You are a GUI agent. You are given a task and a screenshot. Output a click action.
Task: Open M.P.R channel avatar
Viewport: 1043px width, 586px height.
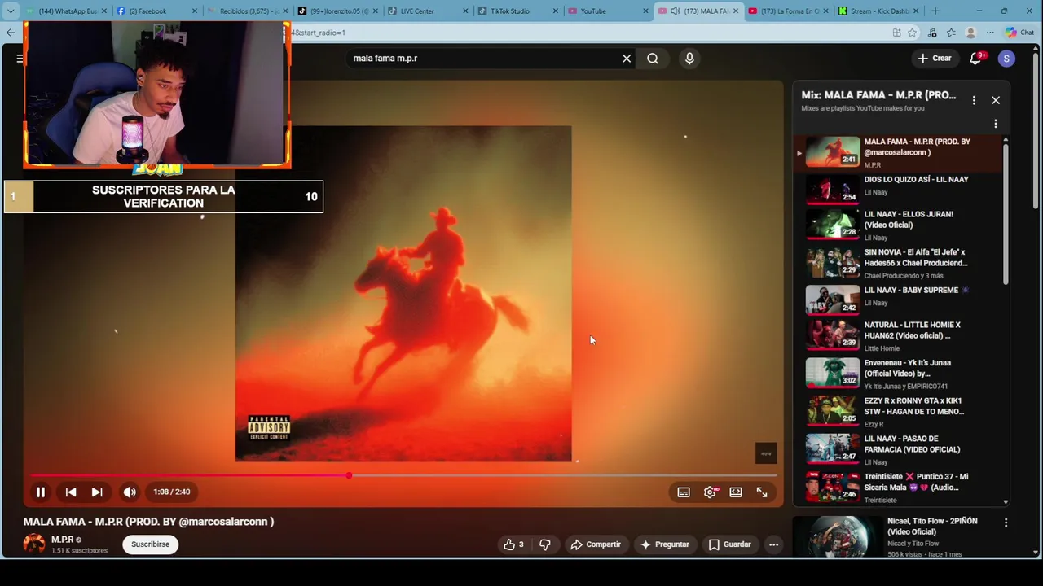tap(34, 544)
